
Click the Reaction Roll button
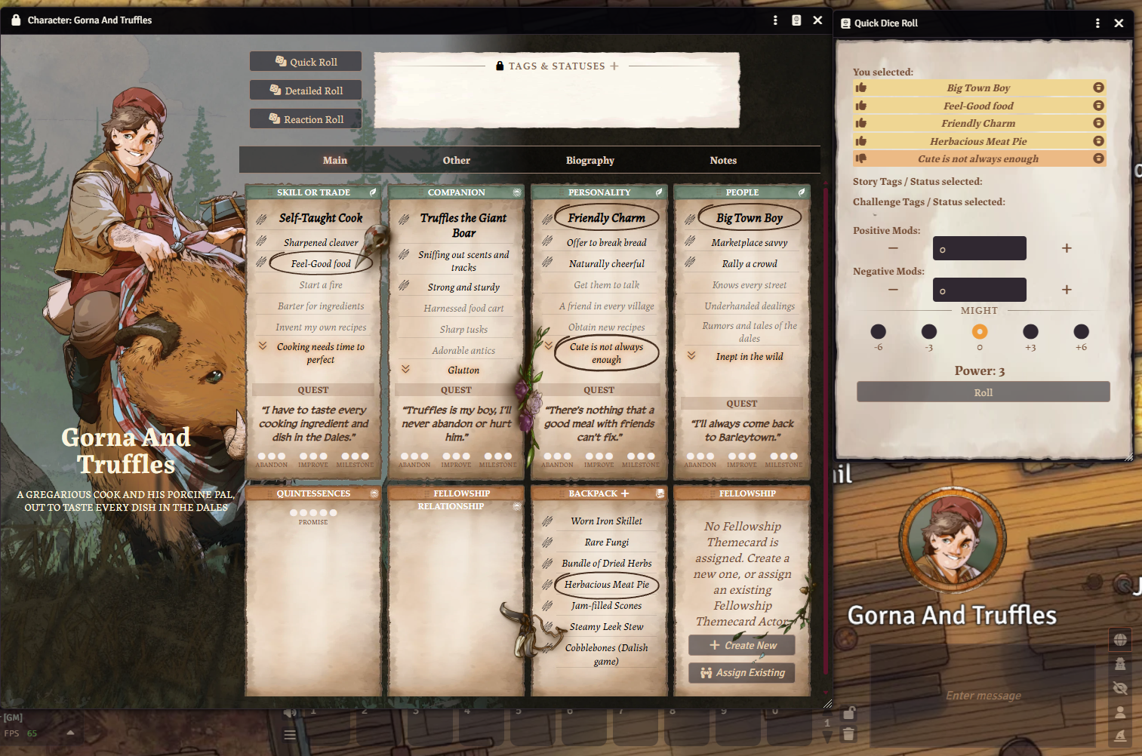pyautogui.click(x=306, y=119)
